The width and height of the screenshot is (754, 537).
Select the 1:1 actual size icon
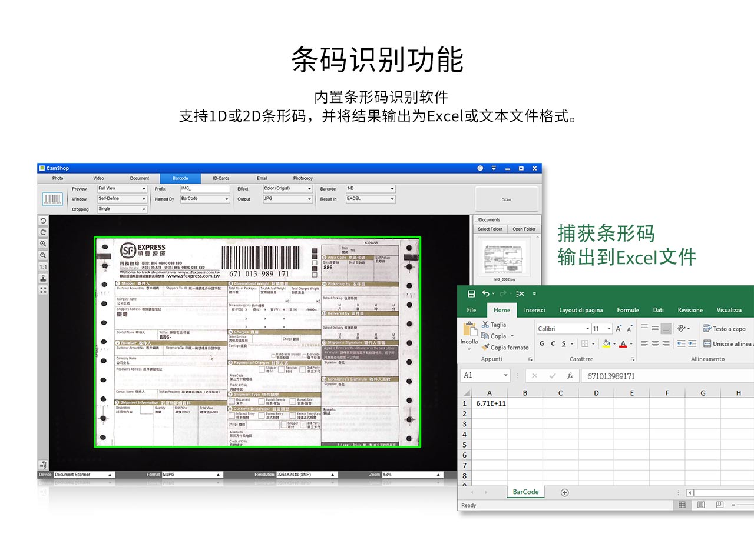pyautogui.click(x=43, y=267)
